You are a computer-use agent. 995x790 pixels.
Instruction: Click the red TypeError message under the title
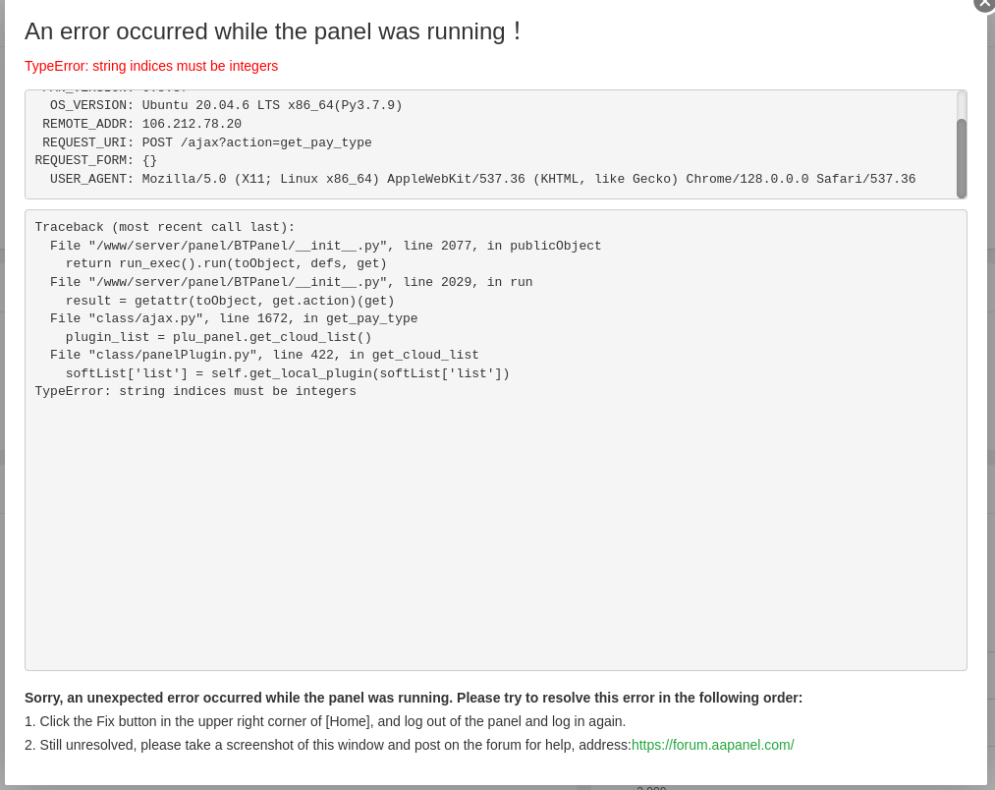tap(151, 66)
